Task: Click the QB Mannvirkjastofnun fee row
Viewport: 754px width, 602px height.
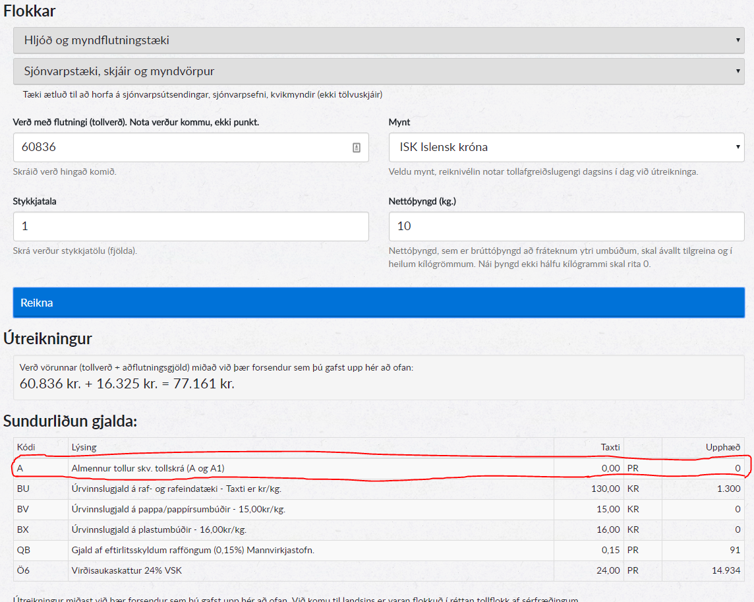Action: [310, 550]
